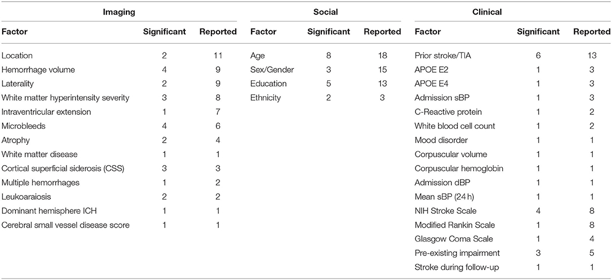The image size is (612, 280).
Task: Select the Hemorrhage volume row label
Action: point(38,69)
